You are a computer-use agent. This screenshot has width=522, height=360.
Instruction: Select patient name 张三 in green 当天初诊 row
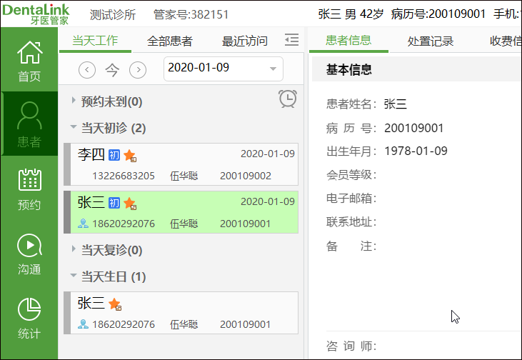pos(91,202)
